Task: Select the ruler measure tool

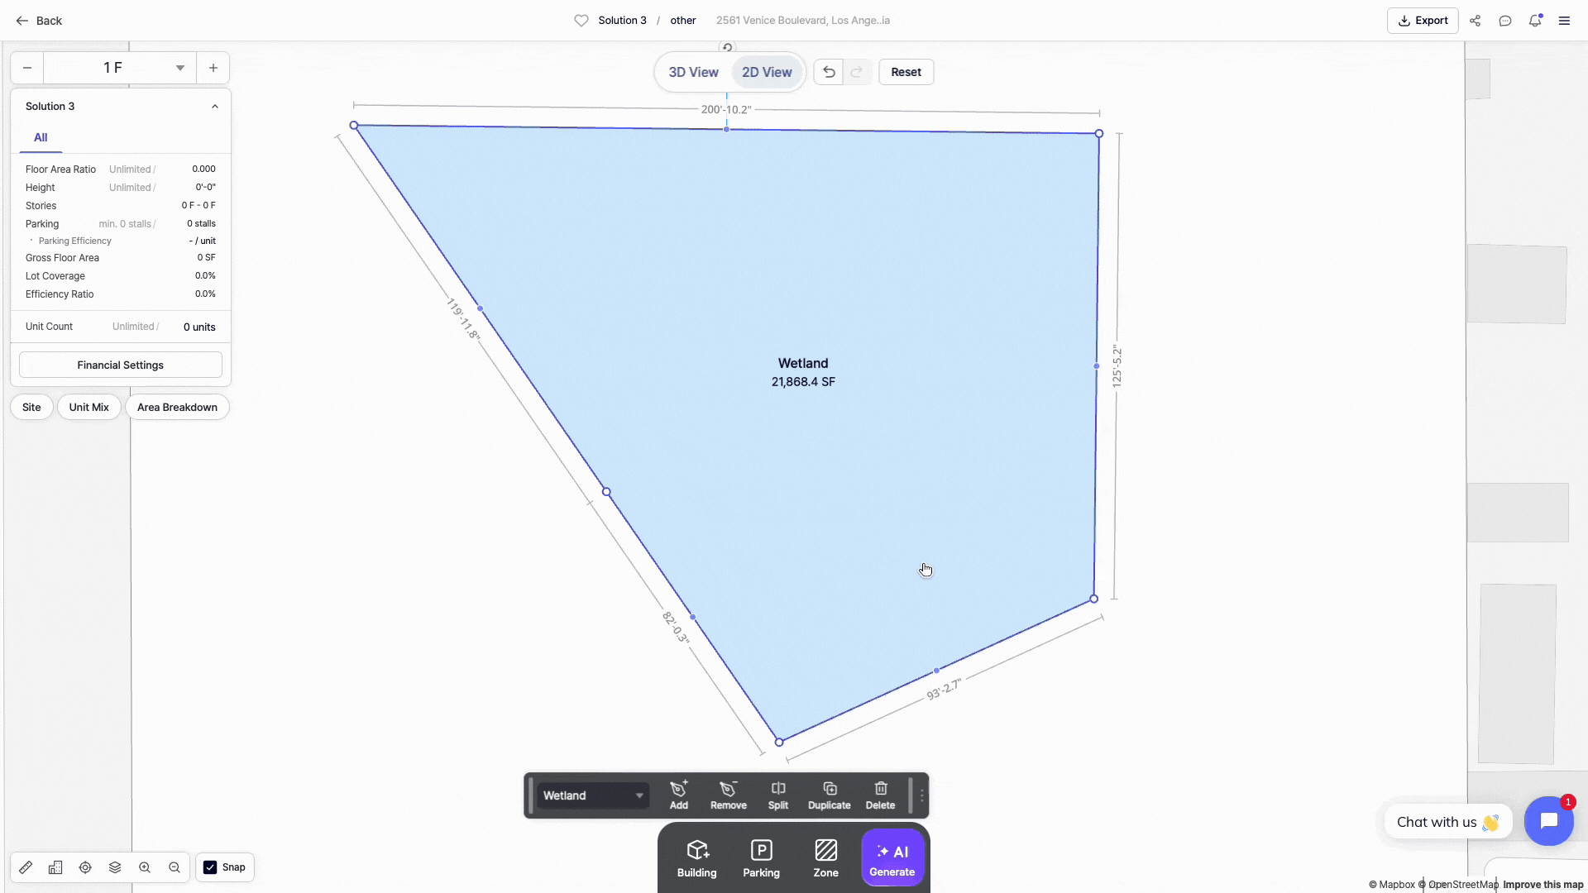Action: coord(26,867)
